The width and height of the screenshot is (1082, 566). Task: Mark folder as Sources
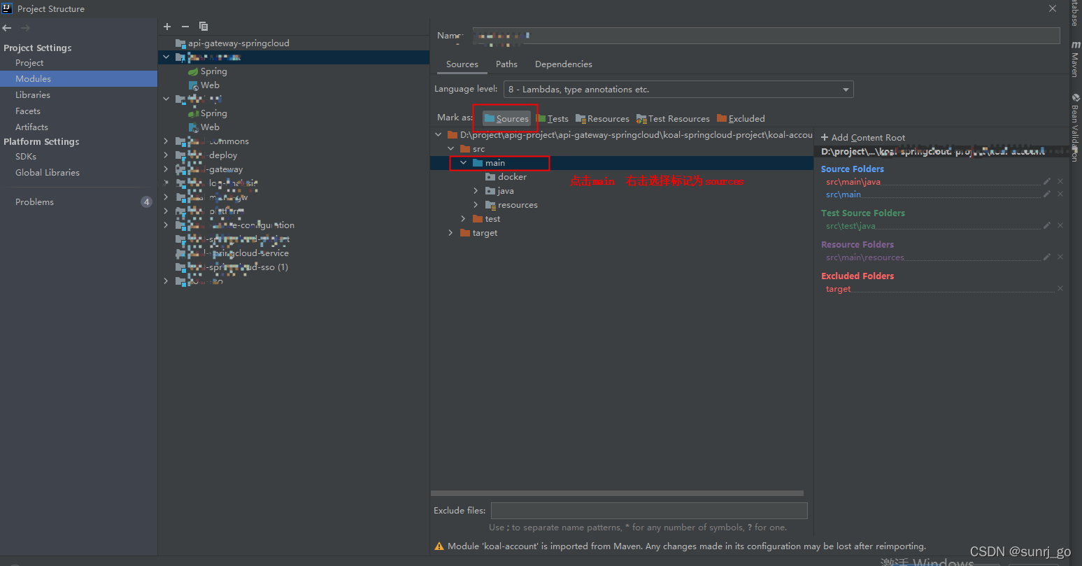[x=506, y=118]
